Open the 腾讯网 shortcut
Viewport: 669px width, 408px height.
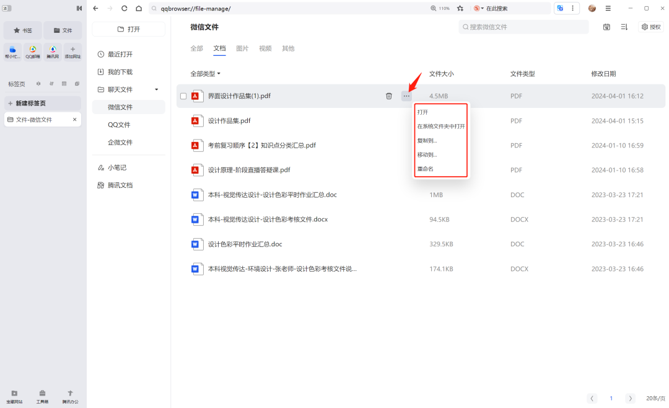coord(53,52)
